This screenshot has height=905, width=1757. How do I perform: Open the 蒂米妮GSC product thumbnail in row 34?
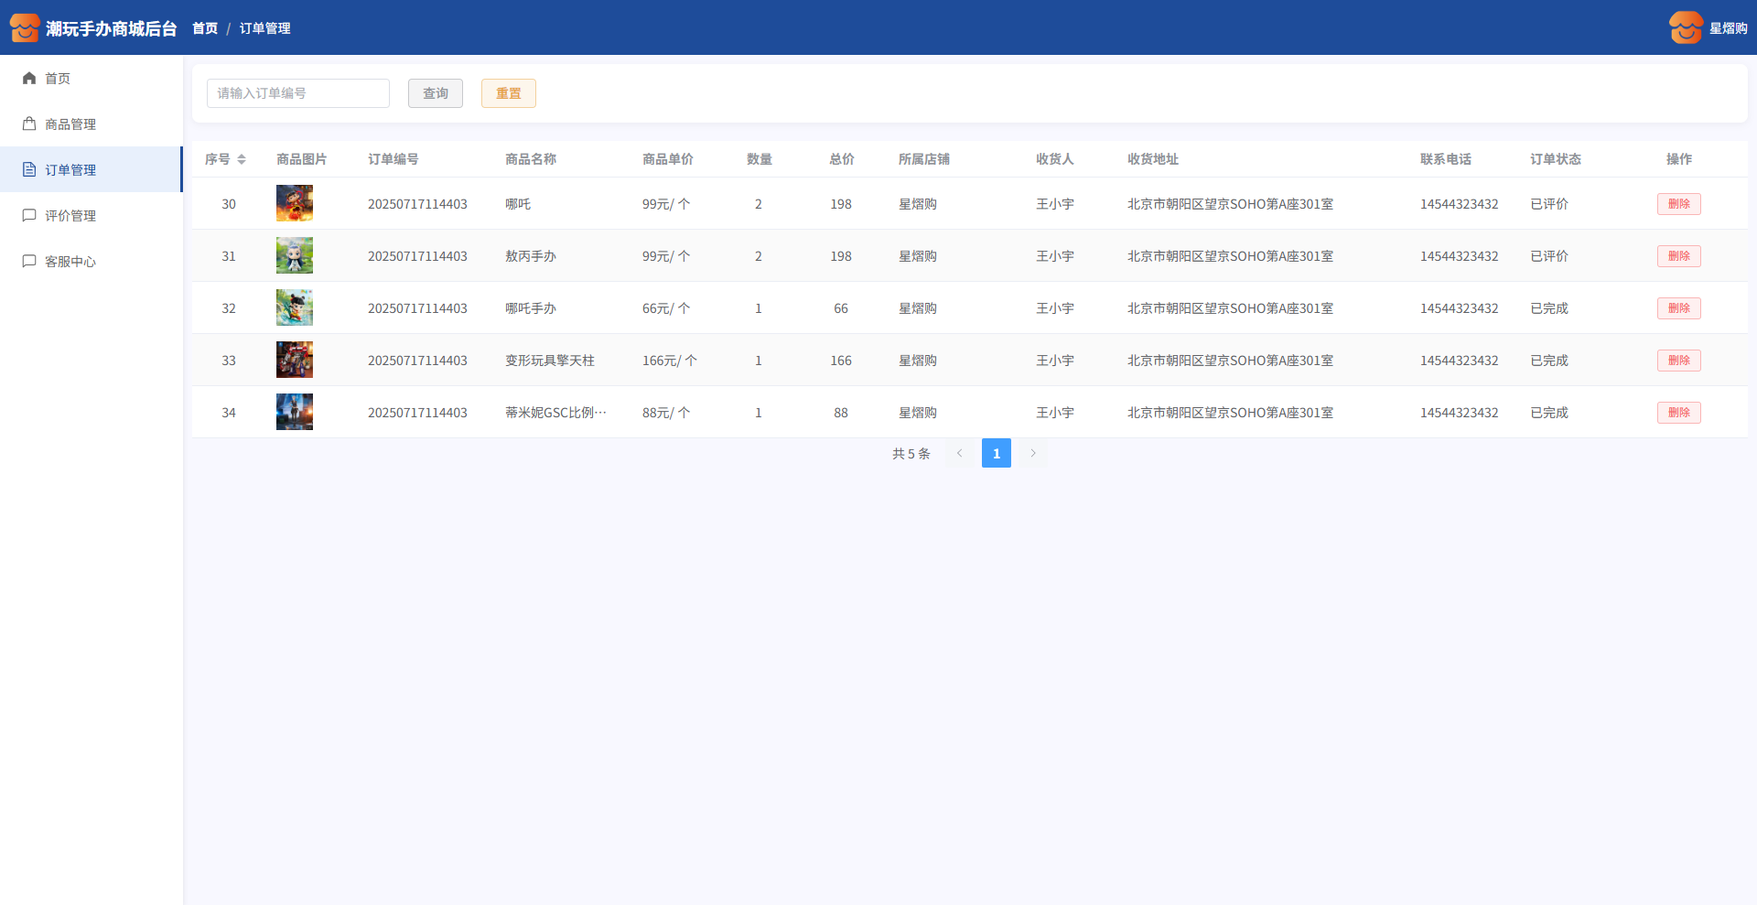point(295,413)
